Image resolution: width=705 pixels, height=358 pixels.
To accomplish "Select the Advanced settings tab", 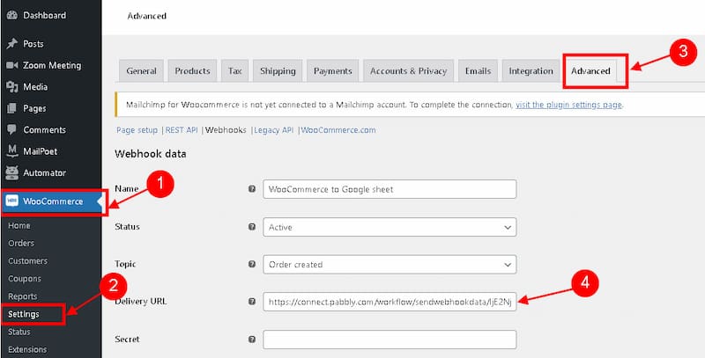I will 590,71.
